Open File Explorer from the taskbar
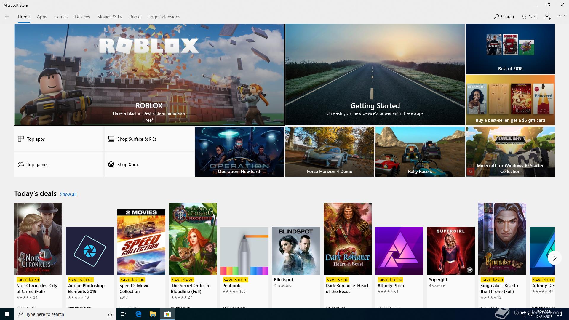Viewport: 569px width, 320px height. [153, 314]
